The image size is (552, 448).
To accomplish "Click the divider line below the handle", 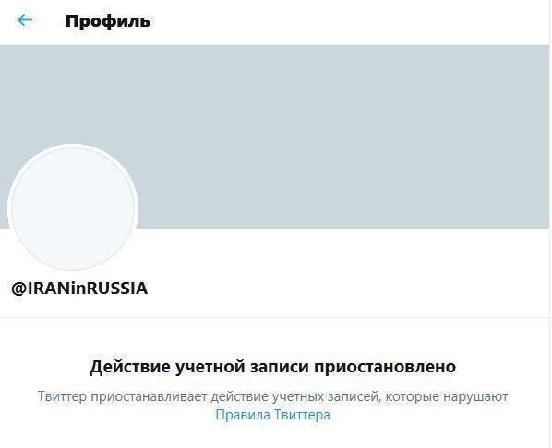I will (x=274, y=317).
